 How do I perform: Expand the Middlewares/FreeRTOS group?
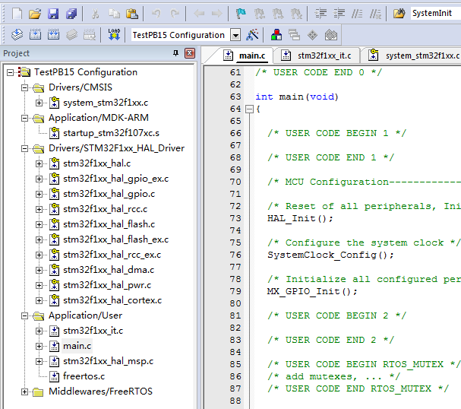25,392
